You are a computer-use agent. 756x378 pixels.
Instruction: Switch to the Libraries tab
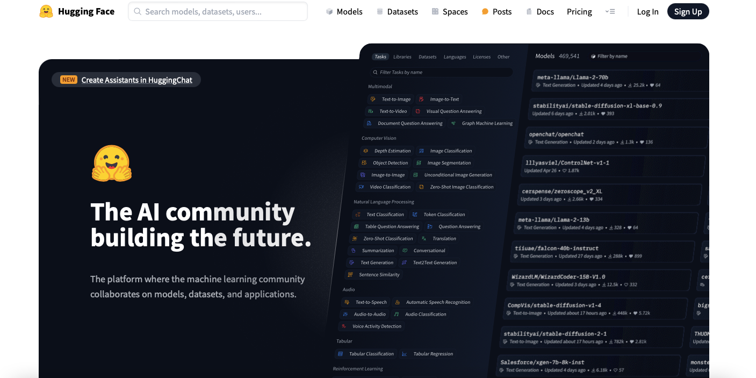402,56
